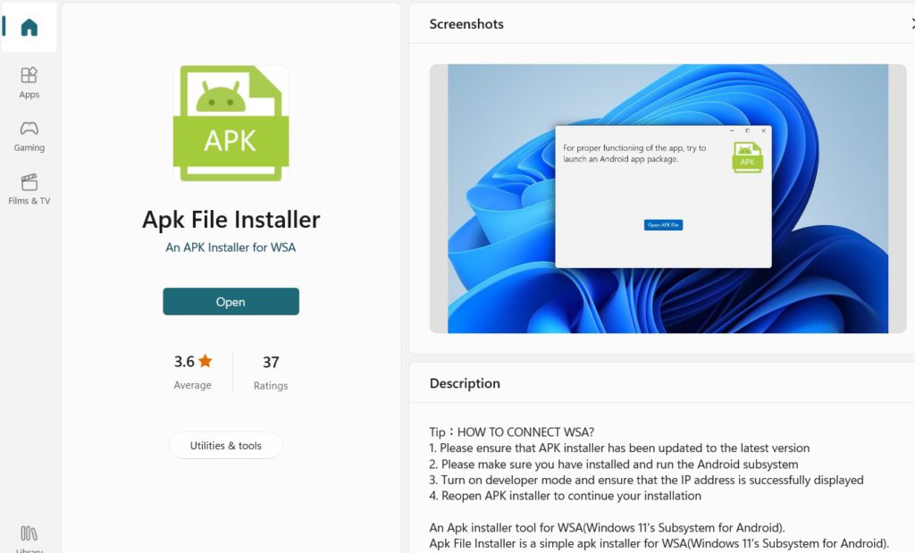Click the green APK app icon

(231, 123)
